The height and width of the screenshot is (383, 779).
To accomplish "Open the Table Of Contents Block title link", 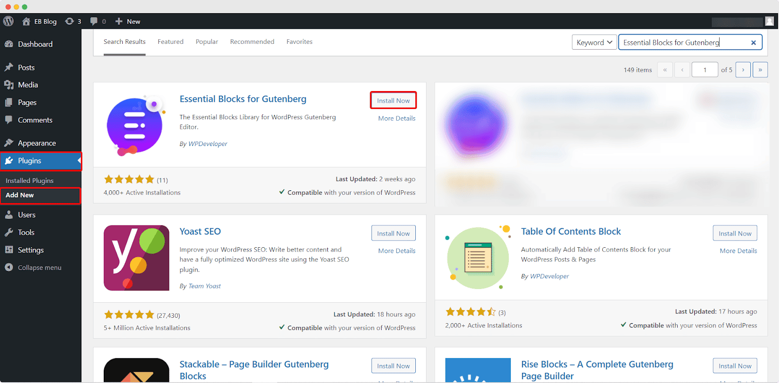I will (571, 231).
